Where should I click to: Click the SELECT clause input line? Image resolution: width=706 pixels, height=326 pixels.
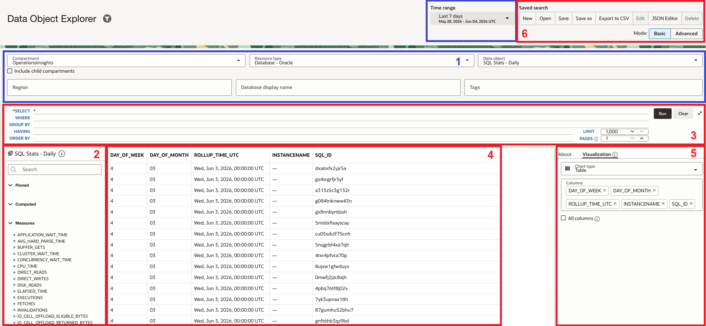coord(341,111)
